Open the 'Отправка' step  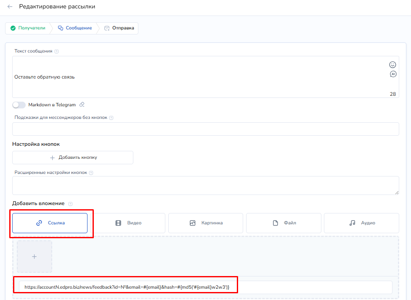pos(119,28)
